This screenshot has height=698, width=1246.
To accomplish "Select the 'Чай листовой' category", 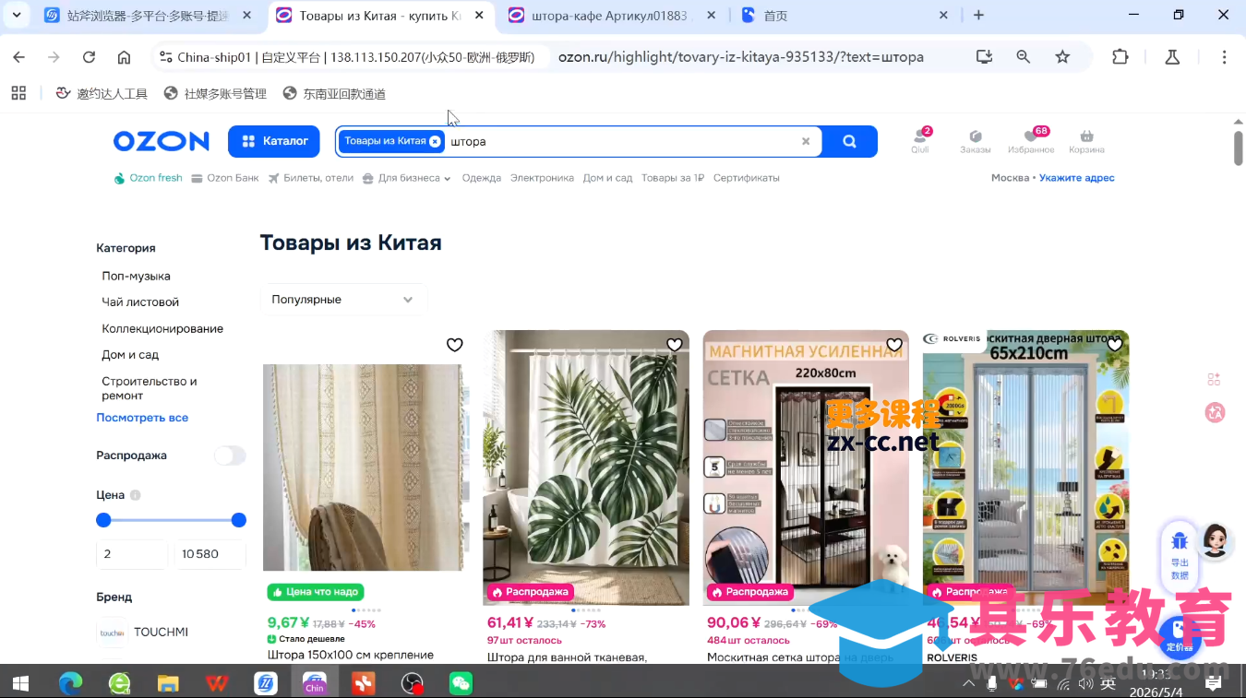I will point(140,302).
